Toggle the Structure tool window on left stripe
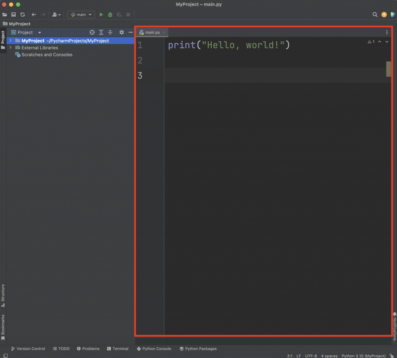Screen dimensions: 397x358 tap(3, 295)
